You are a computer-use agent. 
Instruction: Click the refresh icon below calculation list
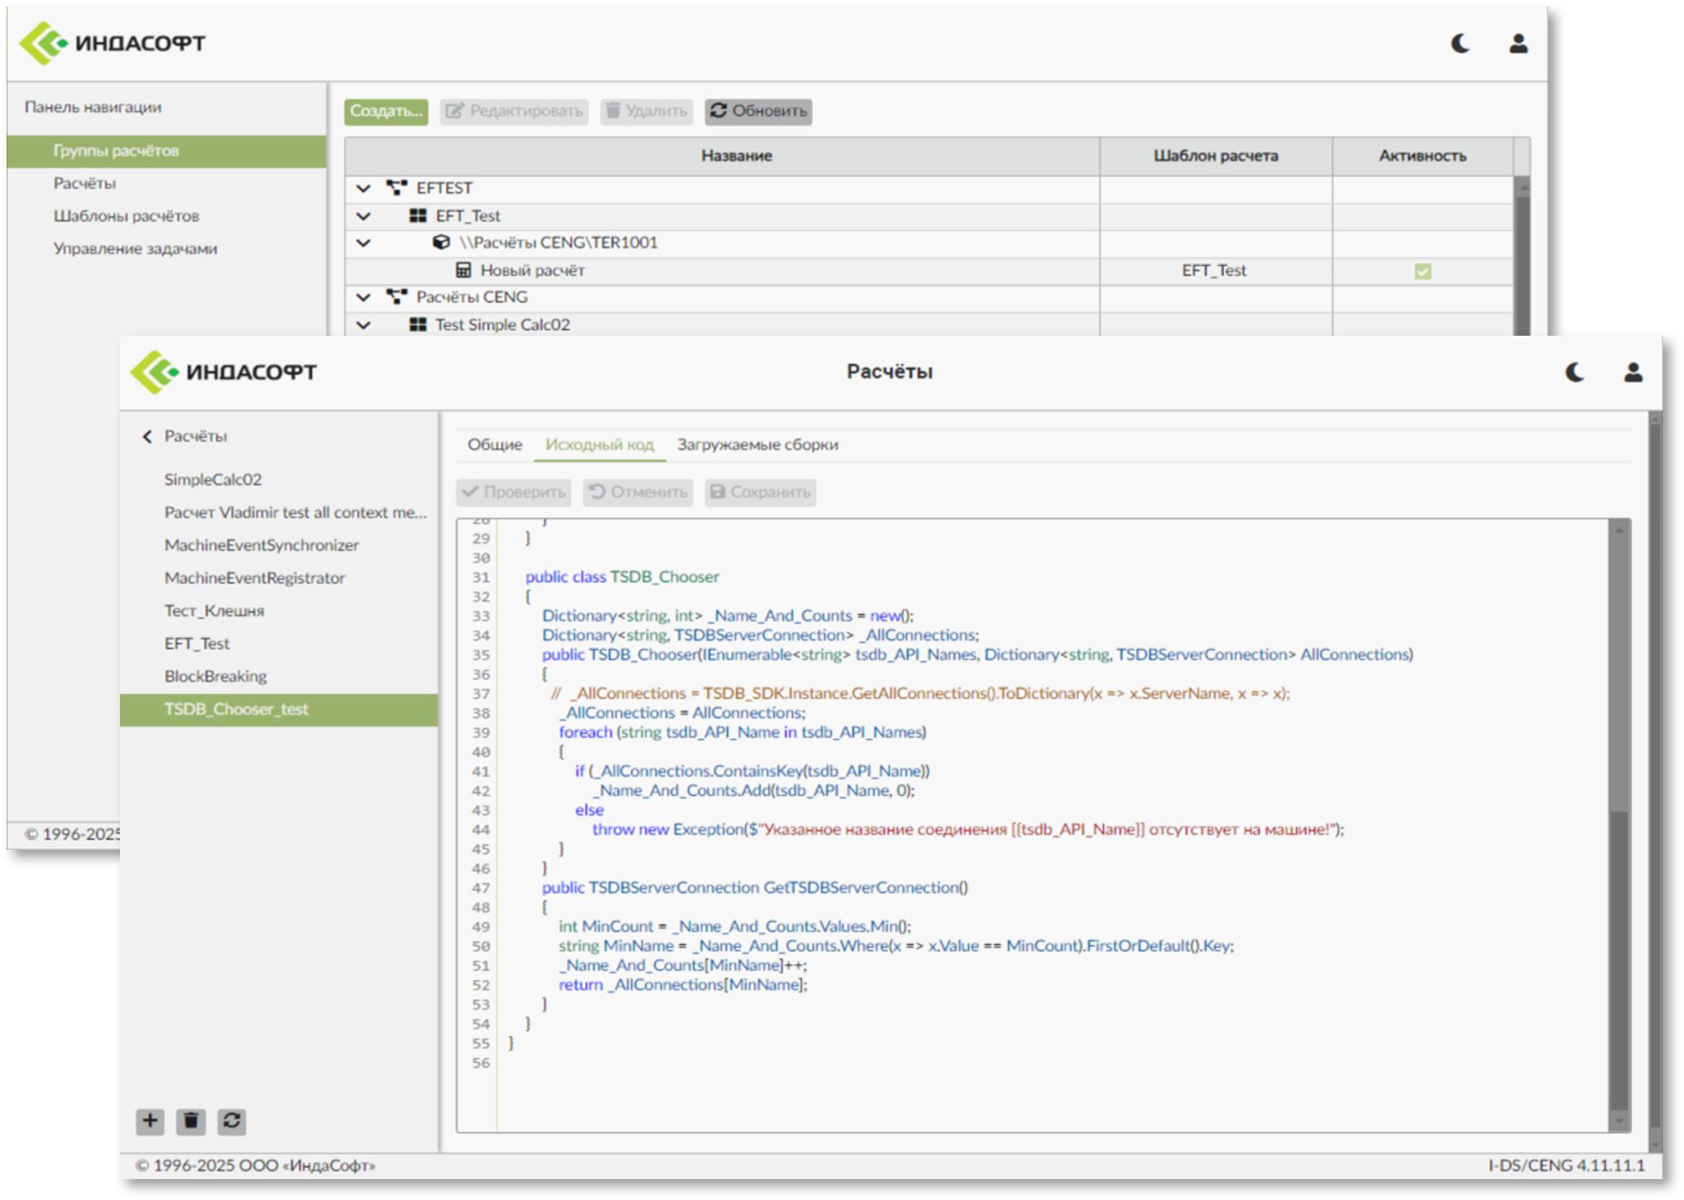(231, 1121)
